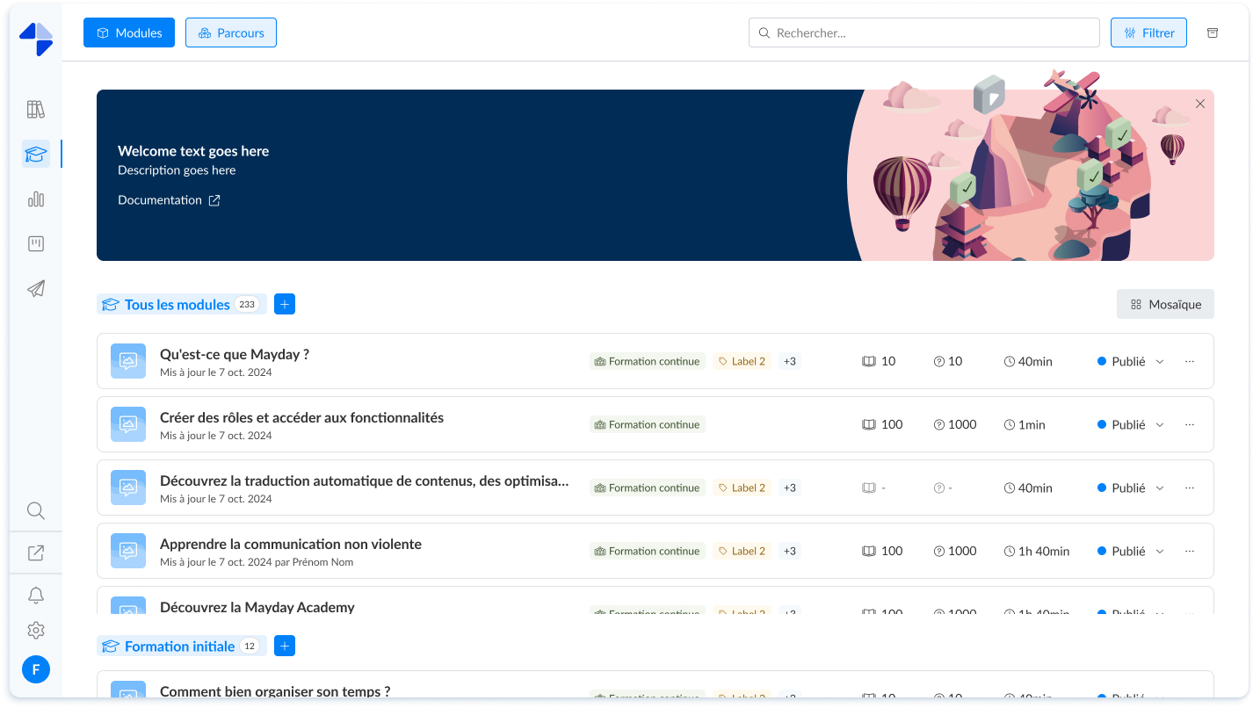
Task: Switch to the Parcours tab
Action: [231, 32]
